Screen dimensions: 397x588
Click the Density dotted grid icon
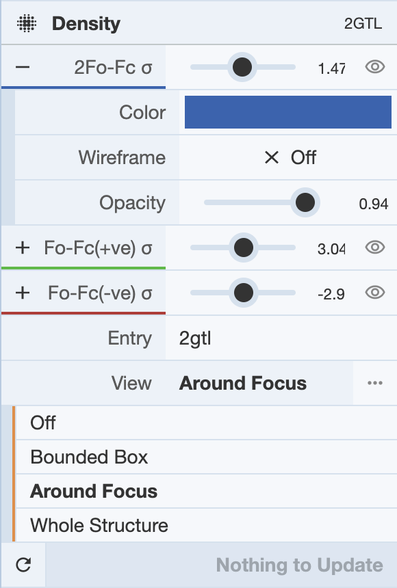coord(27,23)
